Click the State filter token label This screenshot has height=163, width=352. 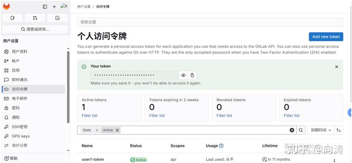click(87, 130)
